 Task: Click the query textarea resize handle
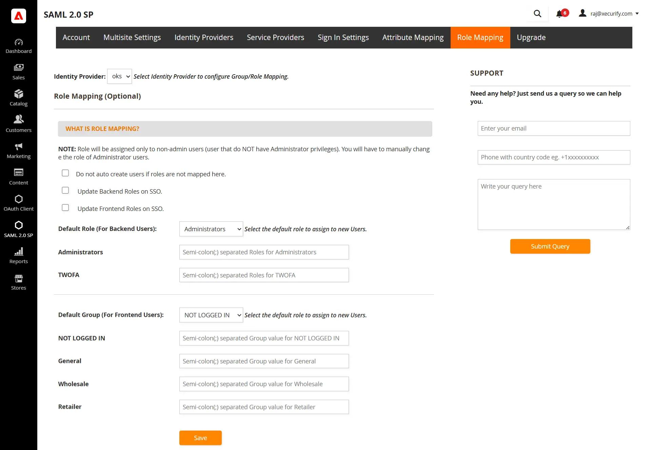[628, 228]
